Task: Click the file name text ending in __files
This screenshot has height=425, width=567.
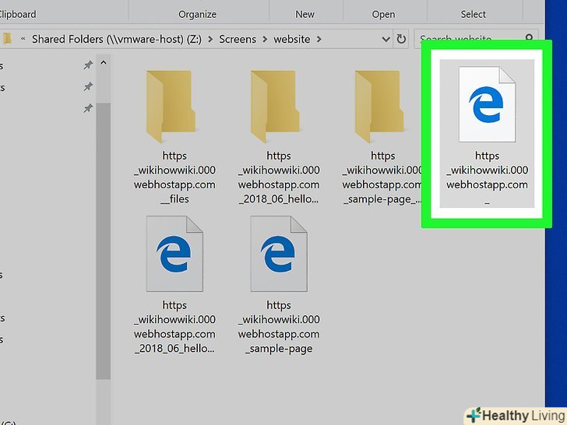Action: tap(174, 177)
